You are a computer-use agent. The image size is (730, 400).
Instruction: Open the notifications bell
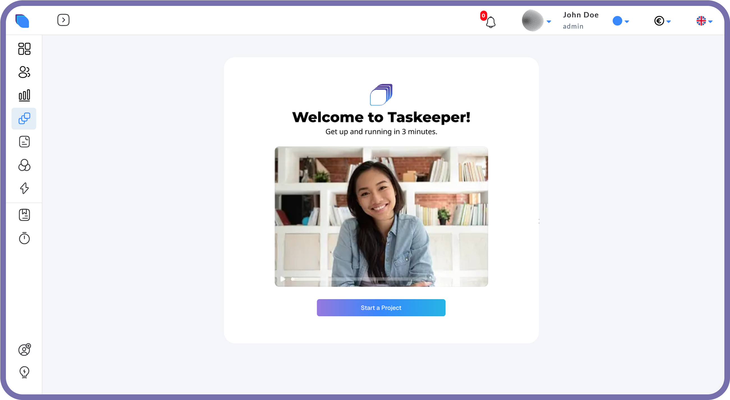(x=491, y=22)
